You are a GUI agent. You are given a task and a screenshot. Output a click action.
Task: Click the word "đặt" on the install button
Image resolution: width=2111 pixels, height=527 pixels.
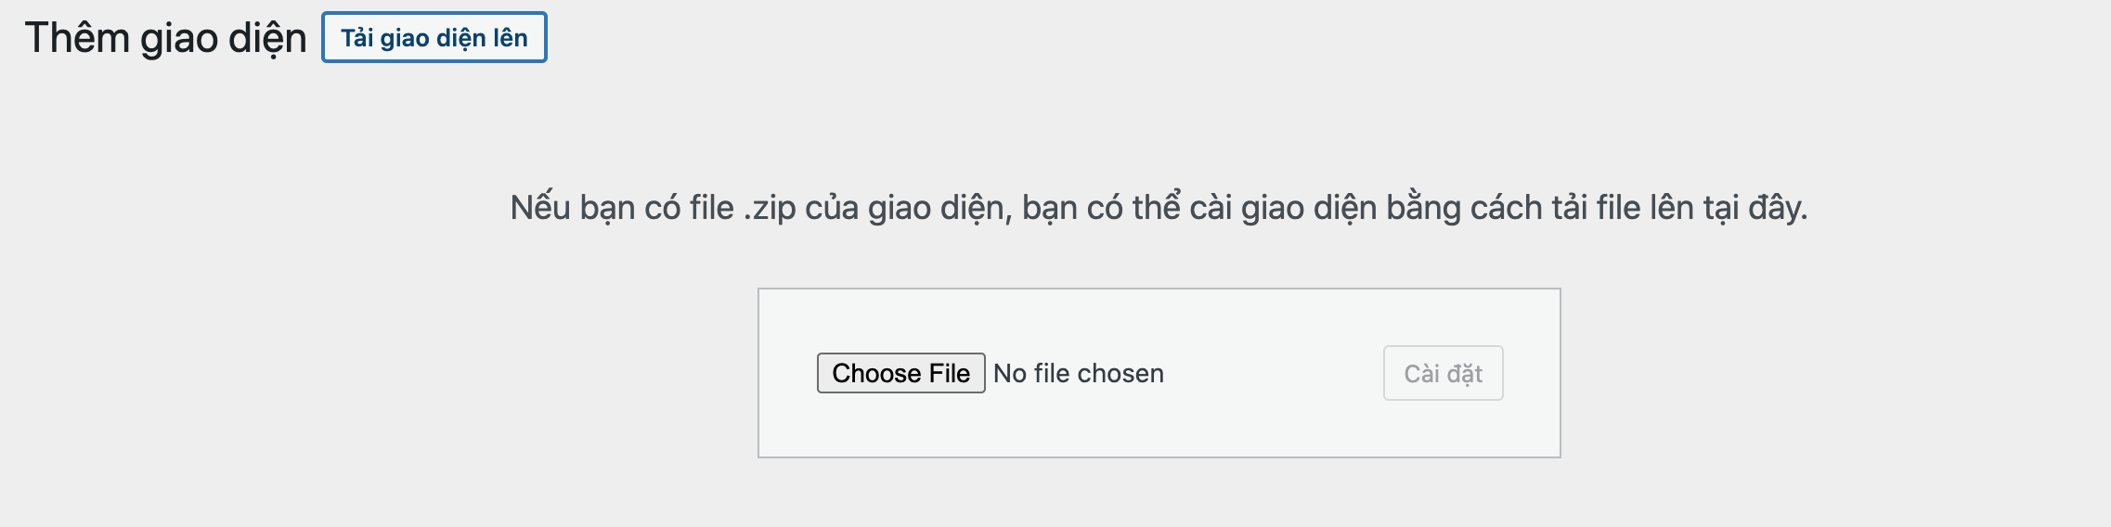coord(1465,373)
